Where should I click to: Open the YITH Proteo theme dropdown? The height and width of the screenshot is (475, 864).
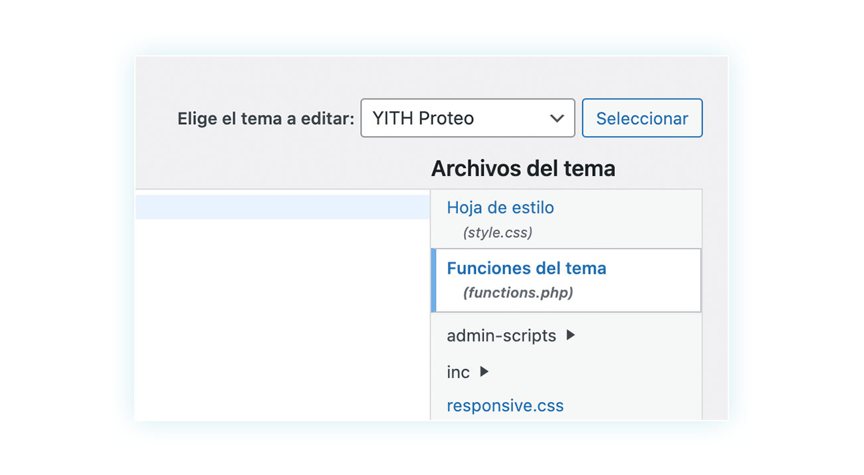(467, 118)
